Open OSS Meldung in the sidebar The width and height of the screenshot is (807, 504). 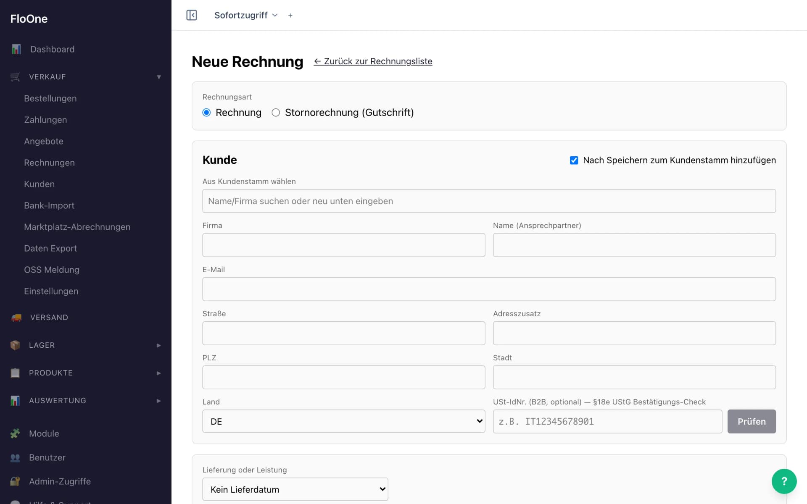click(x=52, y=270)
